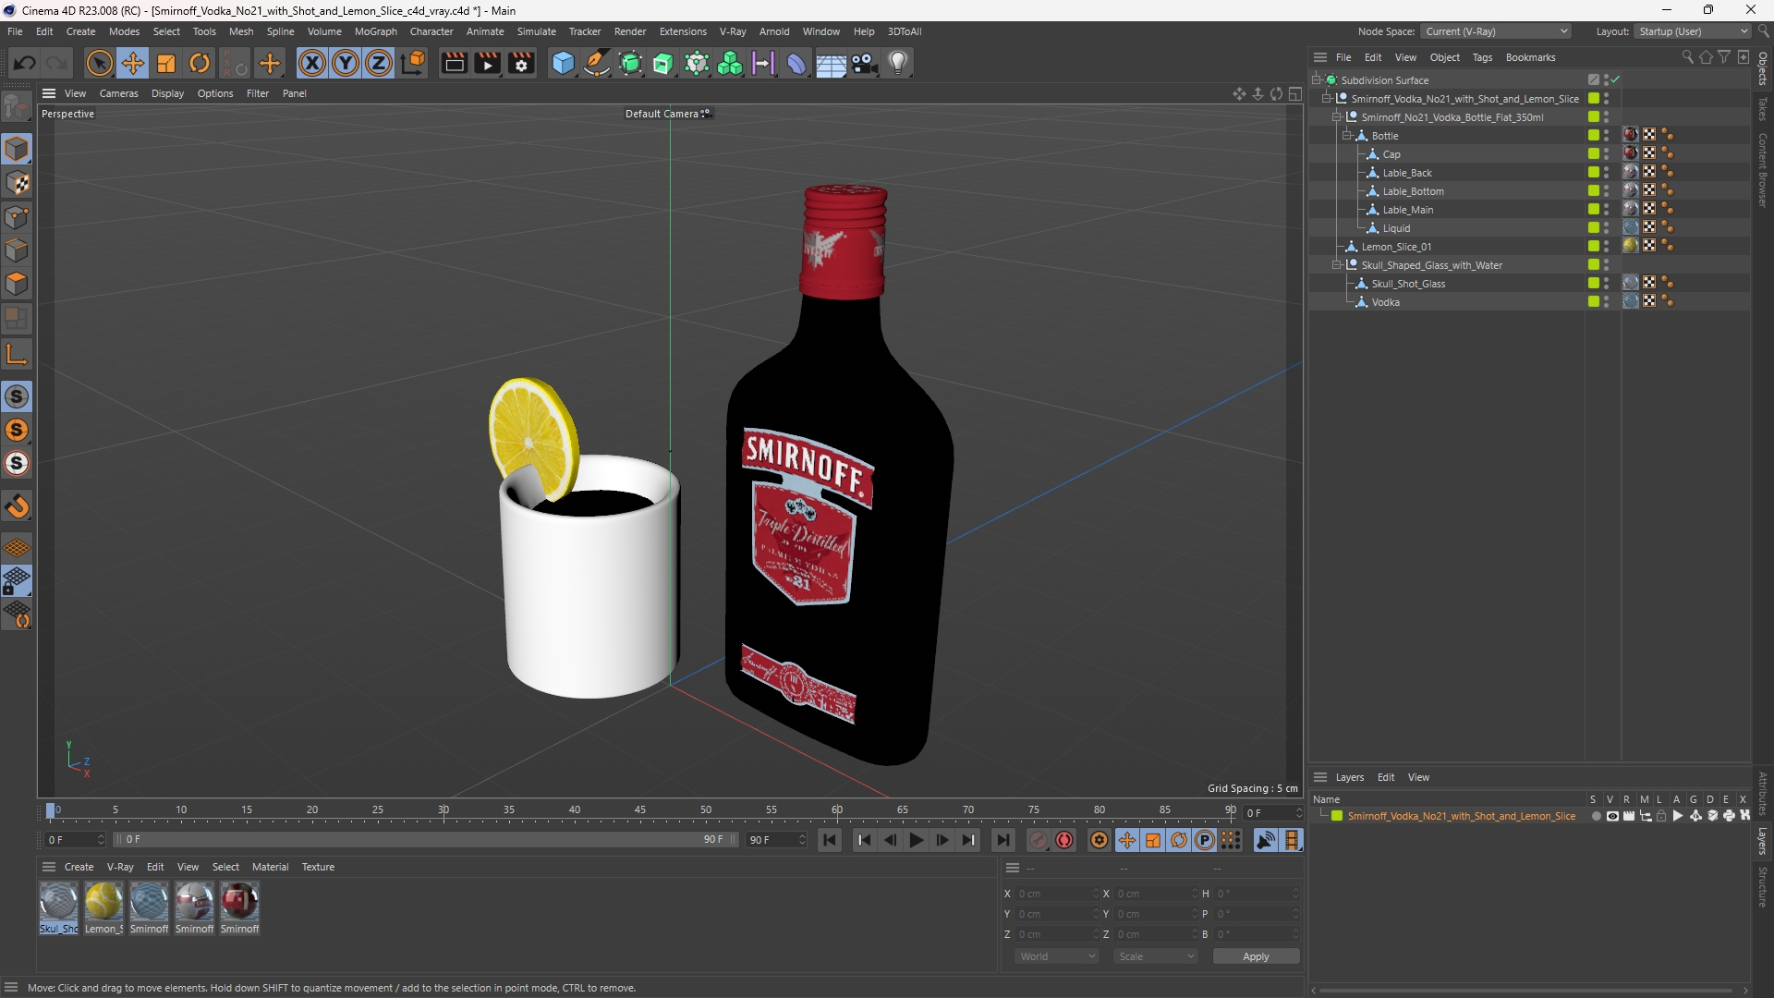Image resolution: width=1774 pixels, height=998 pixels.
Task: Open the Simulate menu
Action: [x=536, y=31]
